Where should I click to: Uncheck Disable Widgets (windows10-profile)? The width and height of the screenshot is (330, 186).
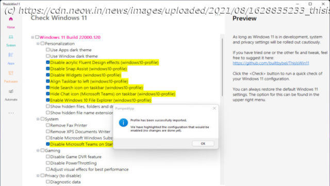(x=48, y=75)
